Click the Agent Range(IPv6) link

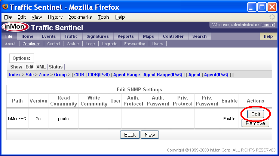point(163,75)
